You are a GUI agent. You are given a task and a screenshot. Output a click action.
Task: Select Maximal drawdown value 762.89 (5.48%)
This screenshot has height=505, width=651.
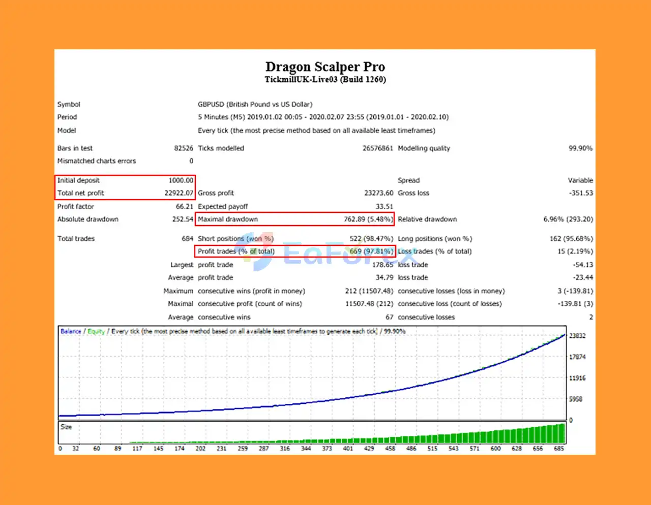click(368, 219)
